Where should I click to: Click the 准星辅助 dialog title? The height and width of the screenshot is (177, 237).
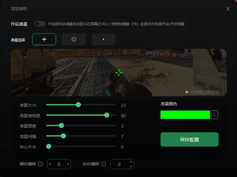coord(19,9)
